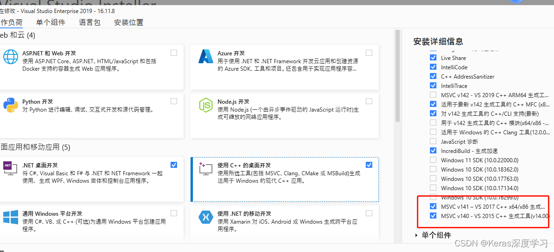This screenshot has width=554, height=252.
Task: Expand the 单个组件 section arrow
Action: point(417,235)
